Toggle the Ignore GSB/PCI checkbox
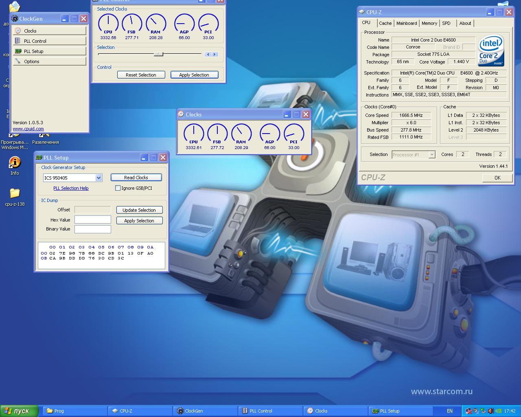 tap(118, 188)
